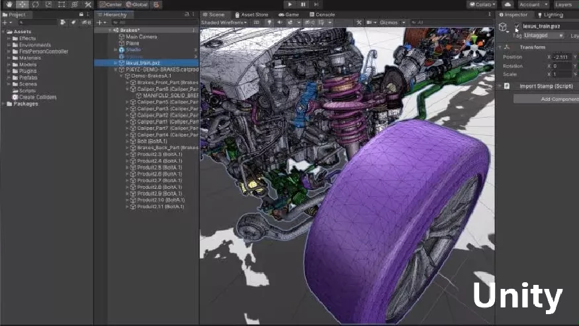This screenshot has width=579, height=326.
Task: Select the Rect transform tool
Action: pos(62,5)
